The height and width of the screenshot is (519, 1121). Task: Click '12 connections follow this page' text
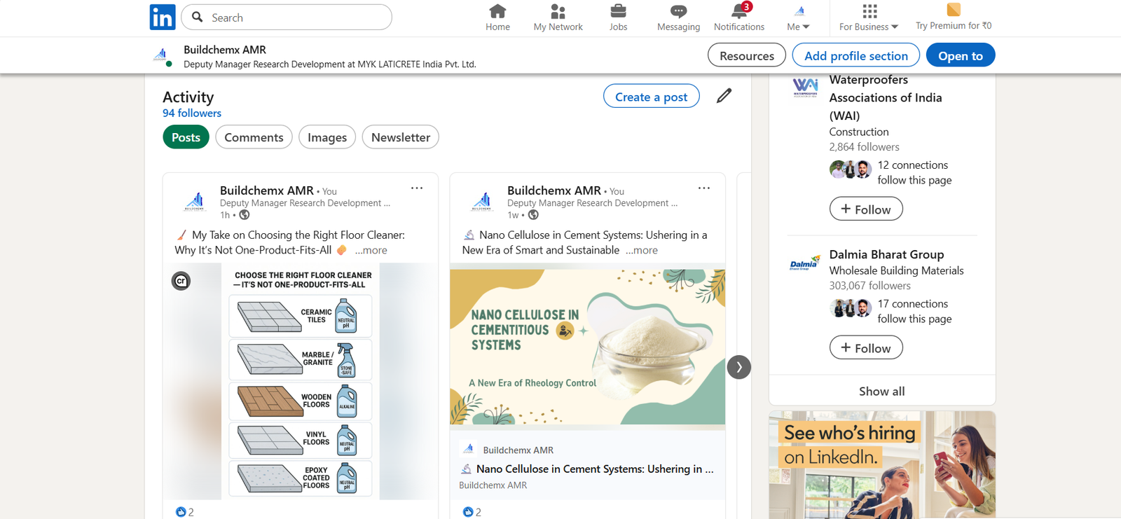coord(914,172)
